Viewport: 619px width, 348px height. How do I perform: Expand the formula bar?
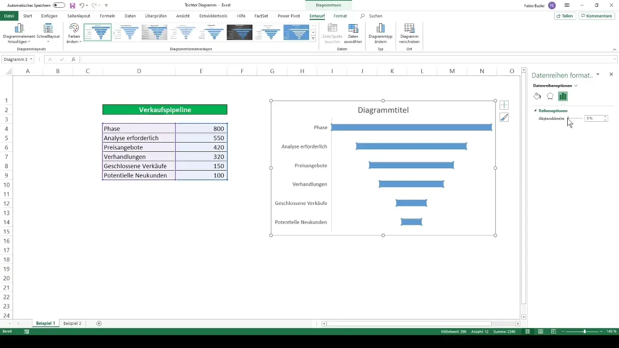[x=615, y=59]
